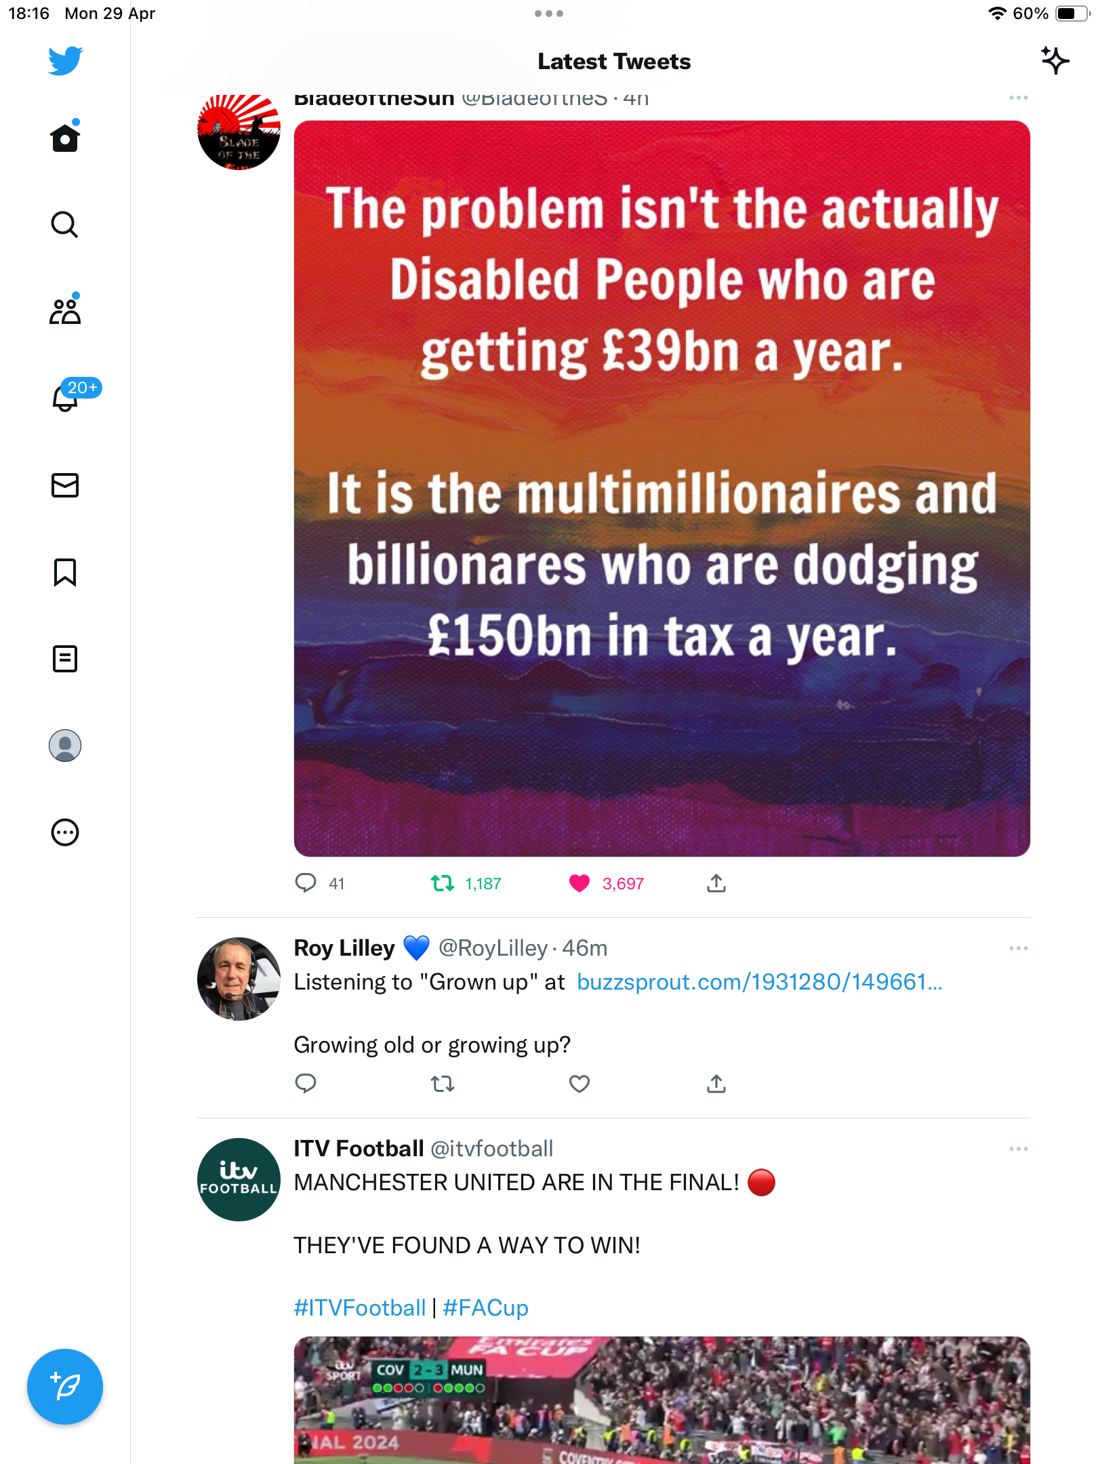Open the Lists icon in sidebar

(x=65, y=659)
